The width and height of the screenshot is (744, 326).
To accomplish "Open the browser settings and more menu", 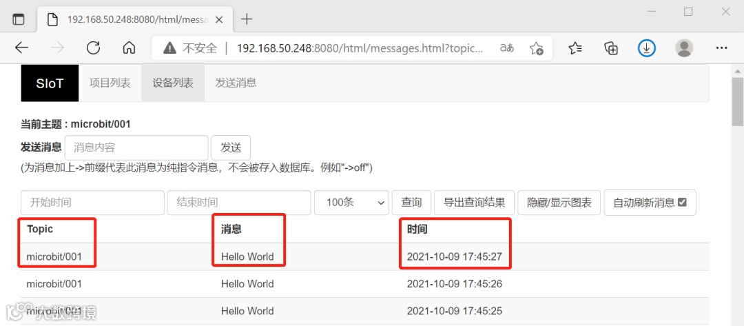I will [x=722, y=48].
